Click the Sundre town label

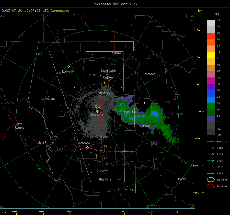click(x=77, y=106)
